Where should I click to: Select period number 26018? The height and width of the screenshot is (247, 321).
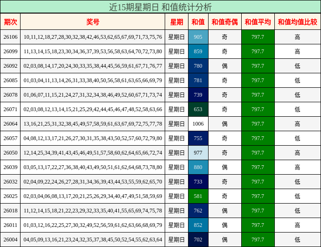point(10,211)
